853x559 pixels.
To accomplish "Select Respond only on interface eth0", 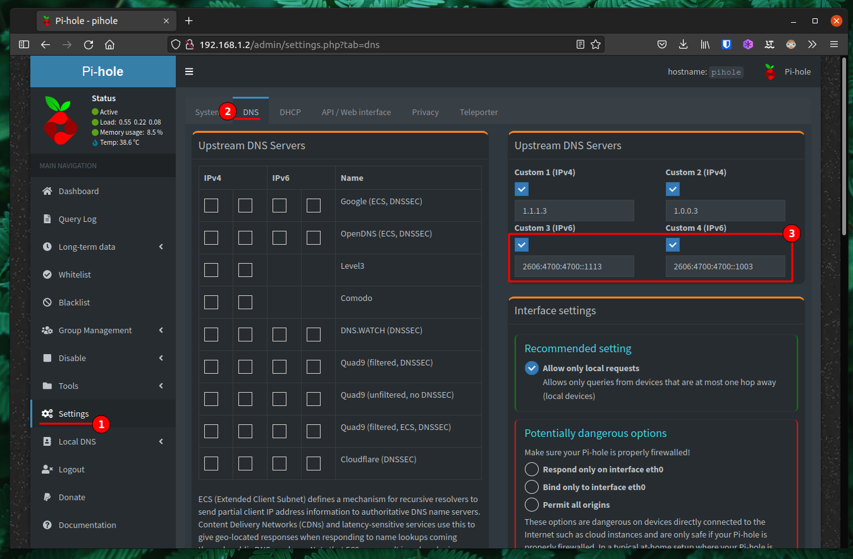I will tap(532, 469).
